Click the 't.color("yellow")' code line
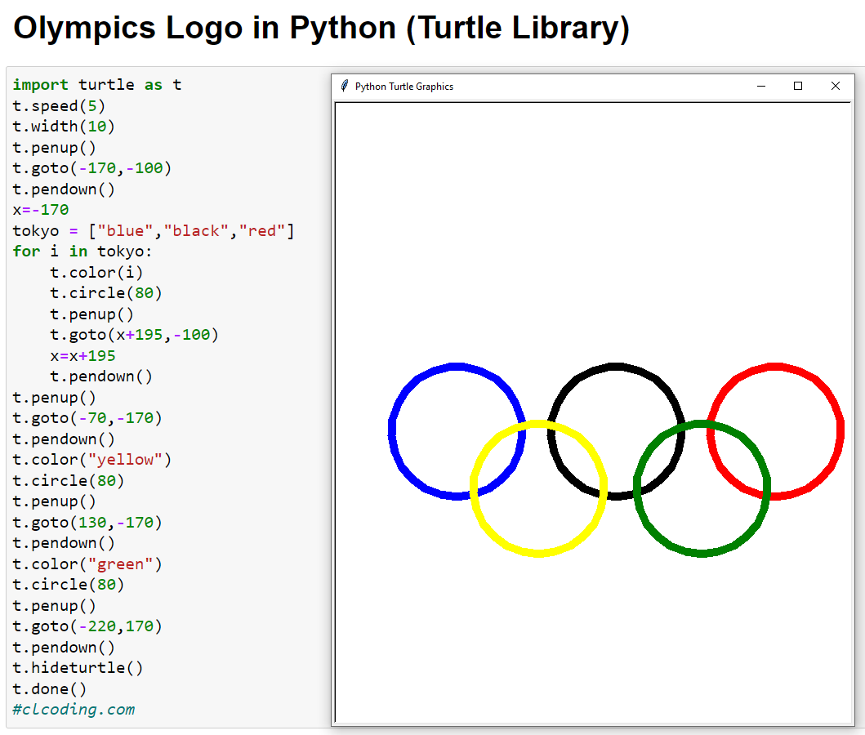 92,460
